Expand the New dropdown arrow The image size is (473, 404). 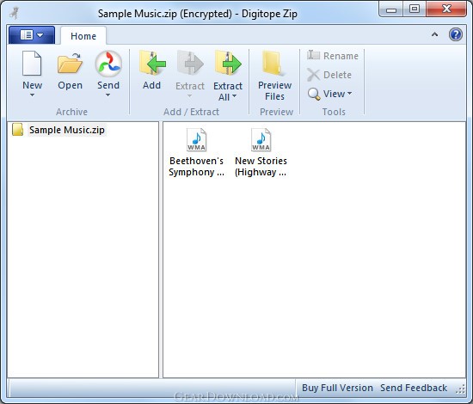click(x=32, y=95)
